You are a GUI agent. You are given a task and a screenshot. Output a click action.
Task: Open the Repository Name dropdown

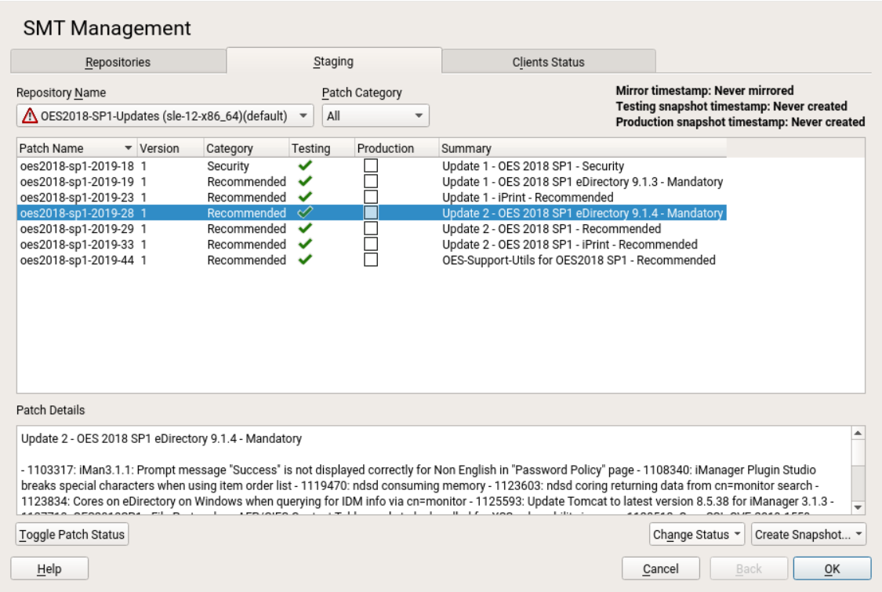pos(165,116)
